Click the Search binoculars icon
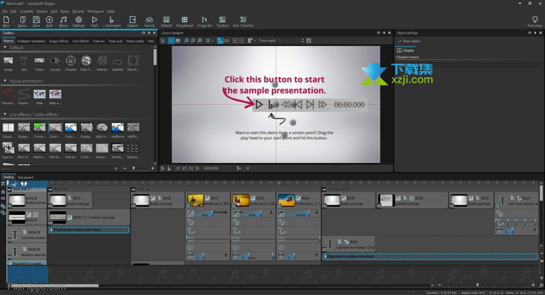 [x=150, y=21]
